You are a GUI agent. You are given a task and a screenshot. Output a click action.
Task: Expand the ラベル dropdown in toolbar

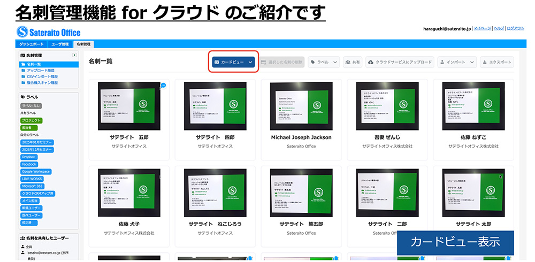(x=324, y=62)
